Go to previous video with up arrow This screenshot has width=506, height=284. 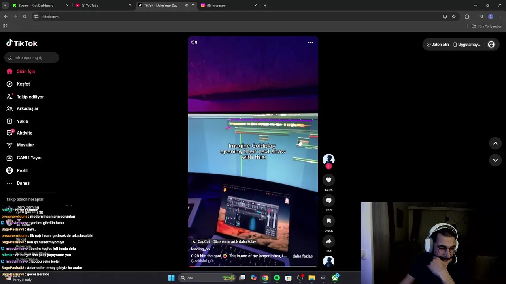click(495, 144)
